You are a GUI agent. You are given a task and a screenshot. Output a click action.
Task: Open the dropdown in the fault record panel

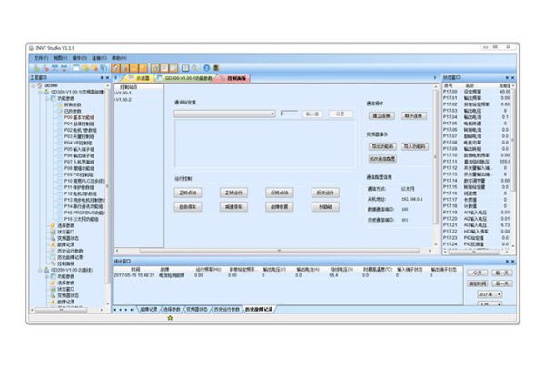point(490,294)
